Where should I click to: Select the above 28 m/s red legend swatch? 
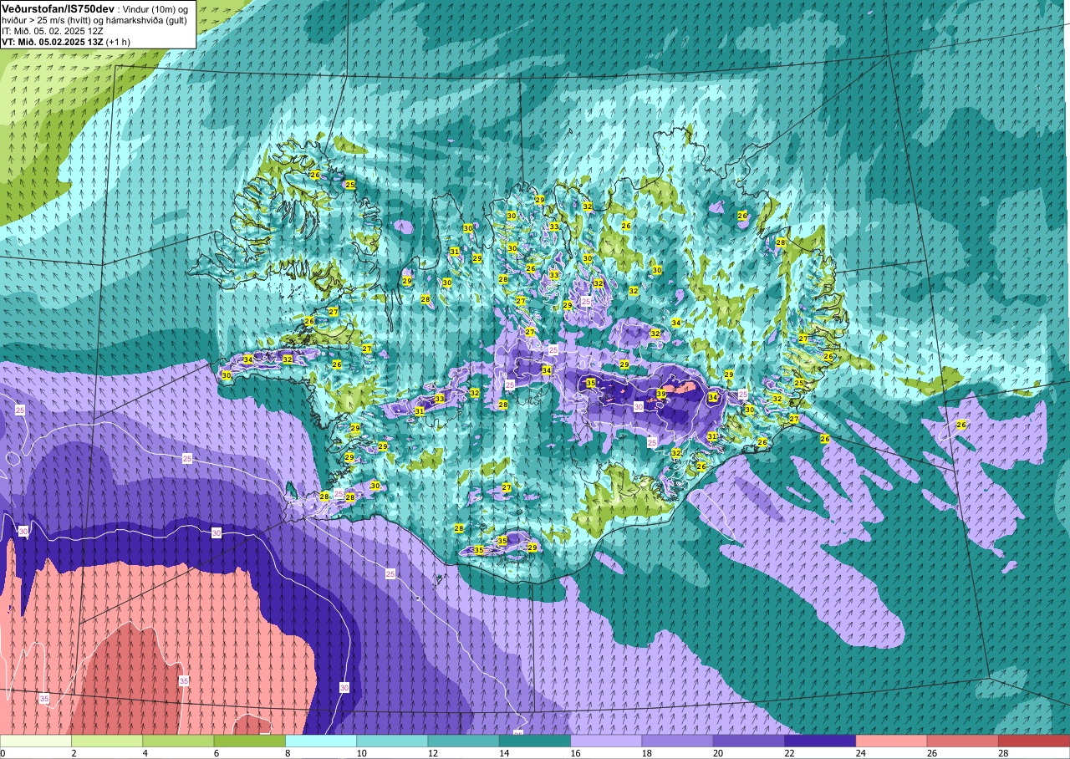(1034, 741)
